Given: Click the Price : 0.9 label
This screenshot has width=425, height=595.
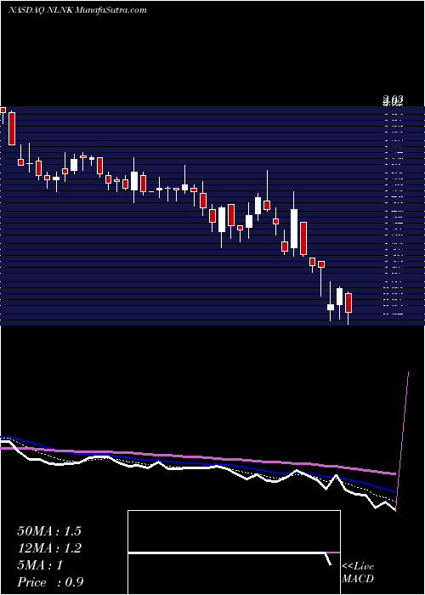Looking at the screenshot, I should pos(50,582).
